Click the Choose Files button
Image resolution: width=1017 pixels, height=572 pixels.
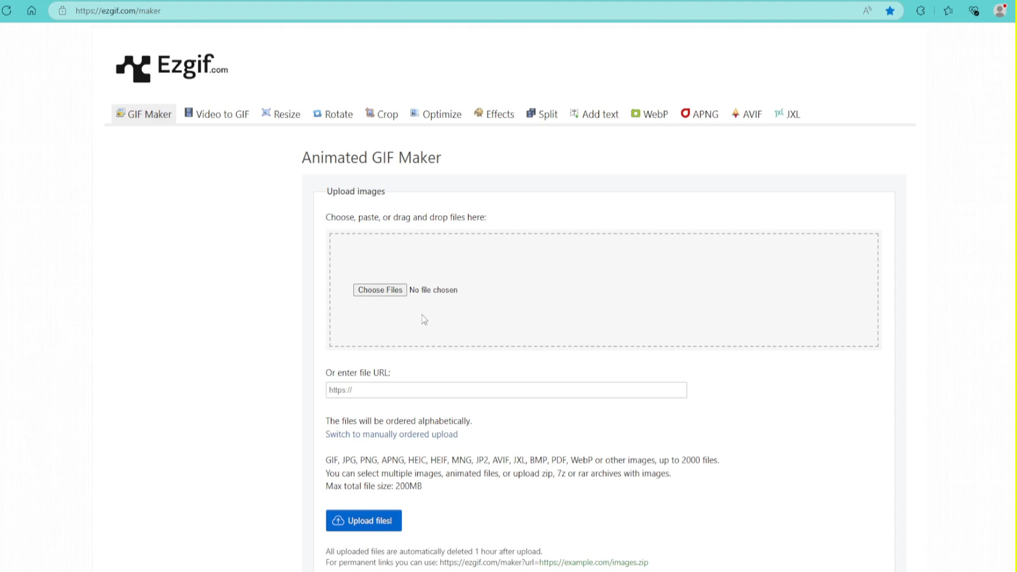pos(380,290)
